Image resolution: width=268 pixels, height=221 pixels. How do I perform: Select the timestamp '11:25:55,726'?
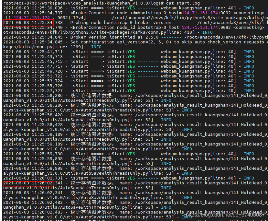[47, 86]
